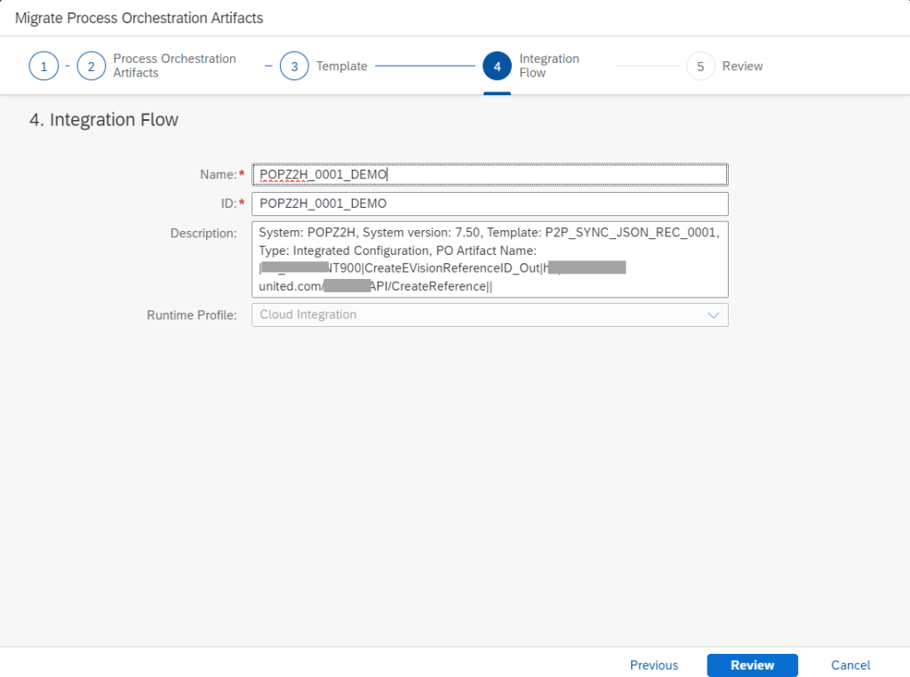The width and height of the screenshot is (910, 677).
Task: Go back with the Previous button
Action: (x=653, y=665)
